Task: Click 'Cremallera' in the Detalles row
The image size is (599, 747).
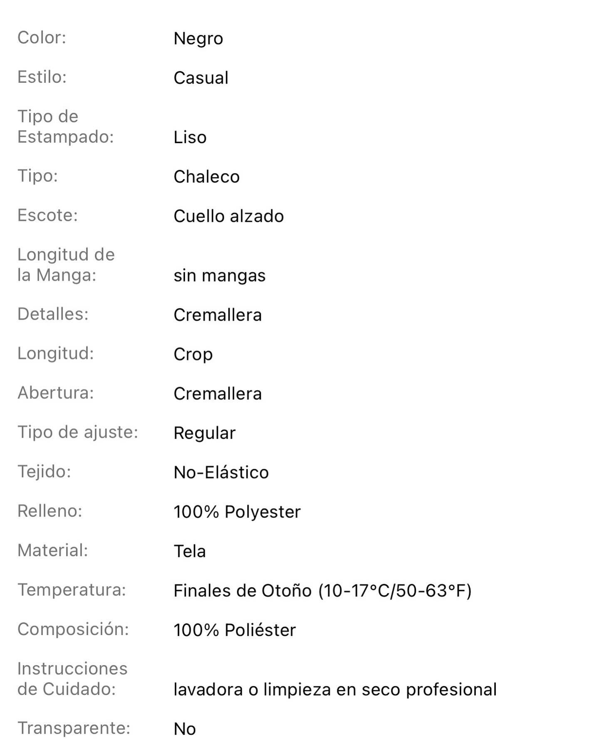Action: point(218,315)
